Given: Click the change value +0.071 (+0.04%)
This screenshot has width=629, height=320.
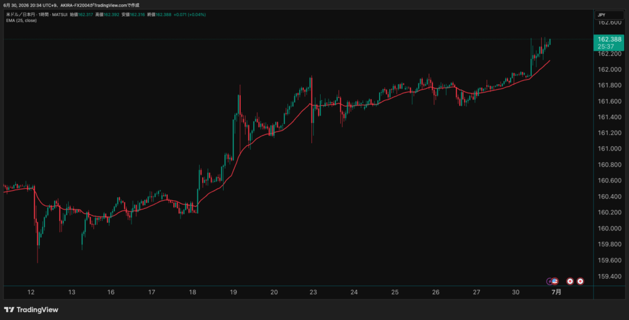Looking at the screenshot, I should pos(190,15).
